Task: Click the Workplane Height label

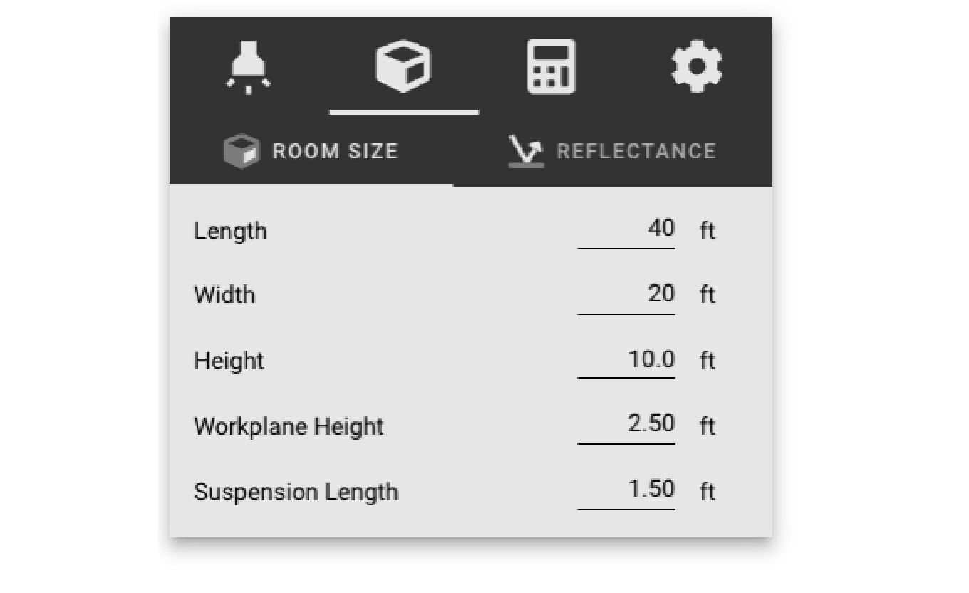Action: pos(289,427)
